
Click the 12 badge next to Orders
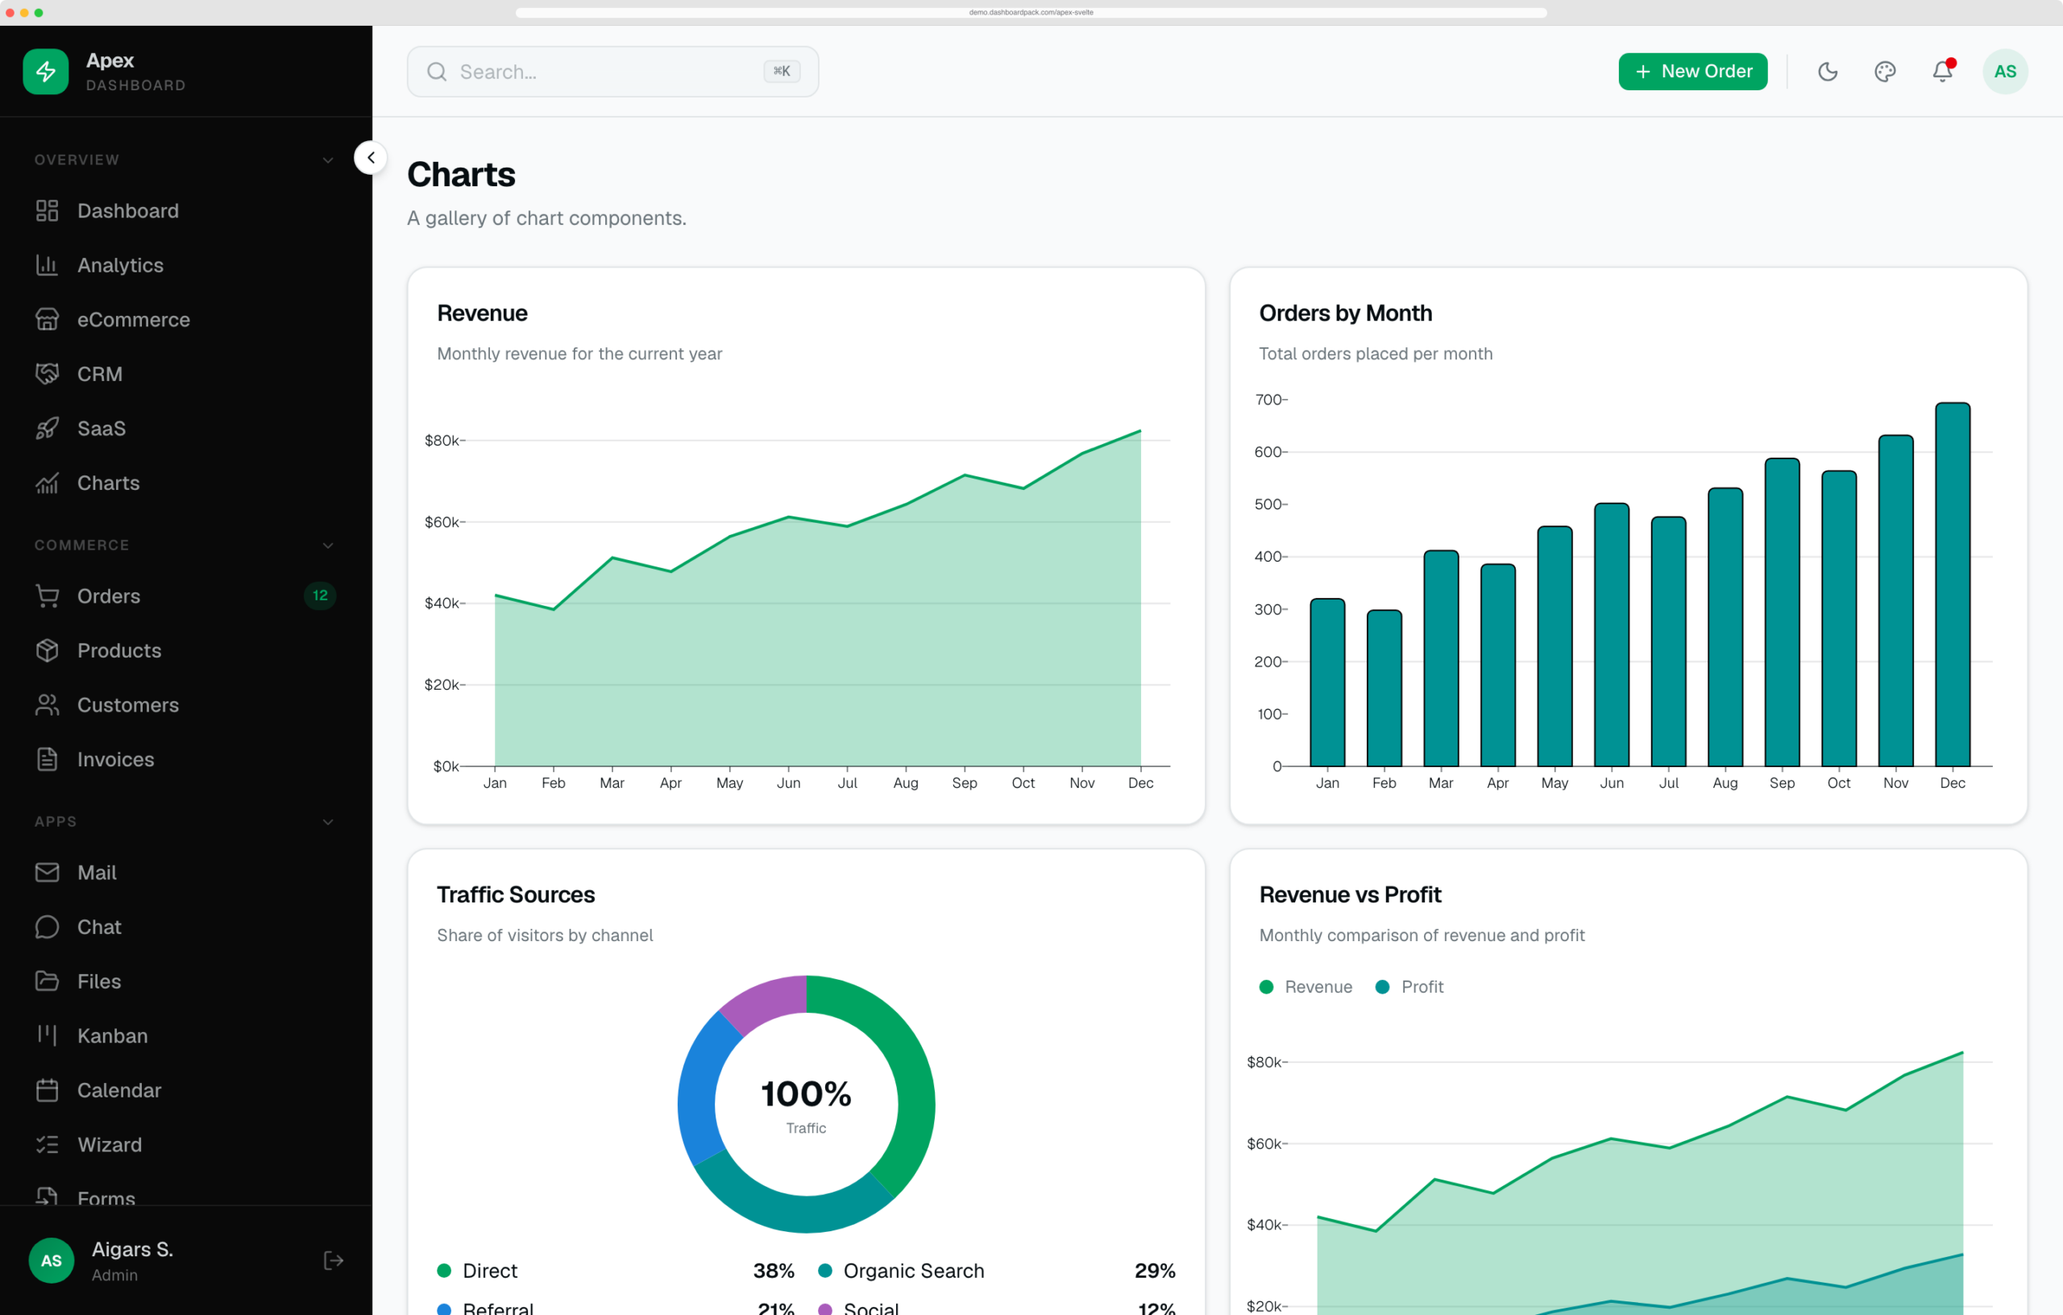[x=320, y=596]
